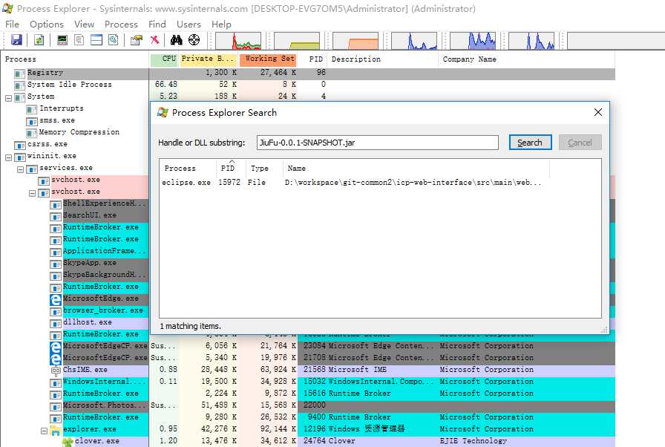Click the SkypeApp.exe process icon
The height and width of the screenshot is (447, 665).
point(56,264)
